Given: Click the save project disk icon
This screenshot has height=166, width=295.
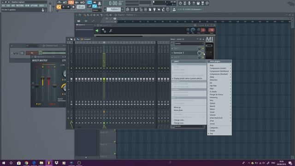Looking at the screenshot, I should point(198,3).
